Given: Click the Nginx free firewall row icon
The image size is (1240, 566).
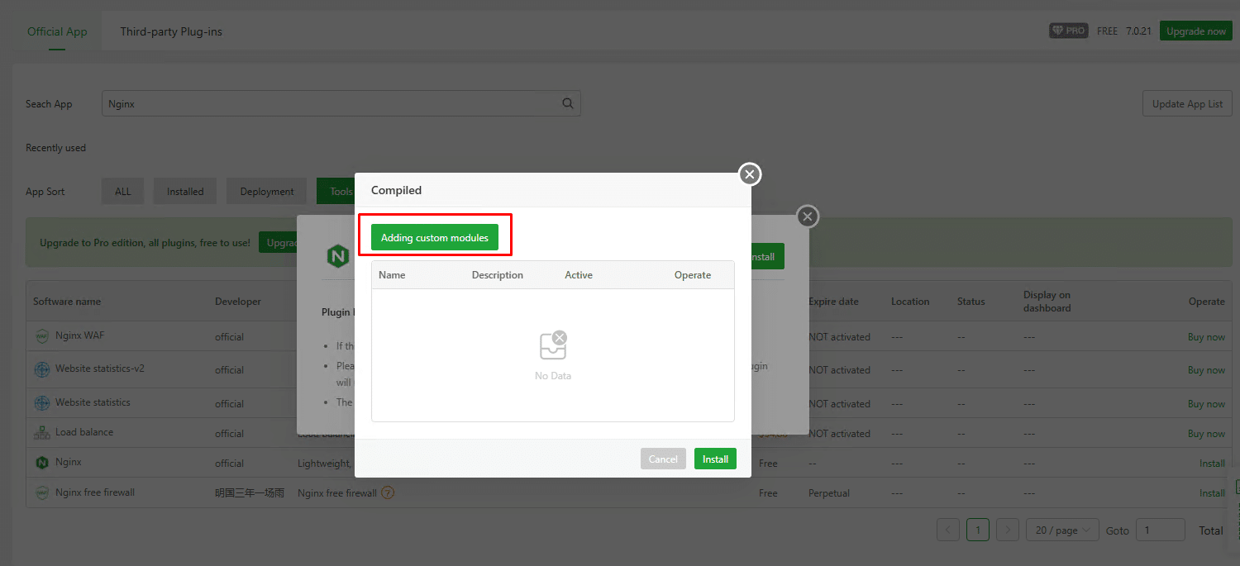Looking at the screenshot, I should pos(42,492).
